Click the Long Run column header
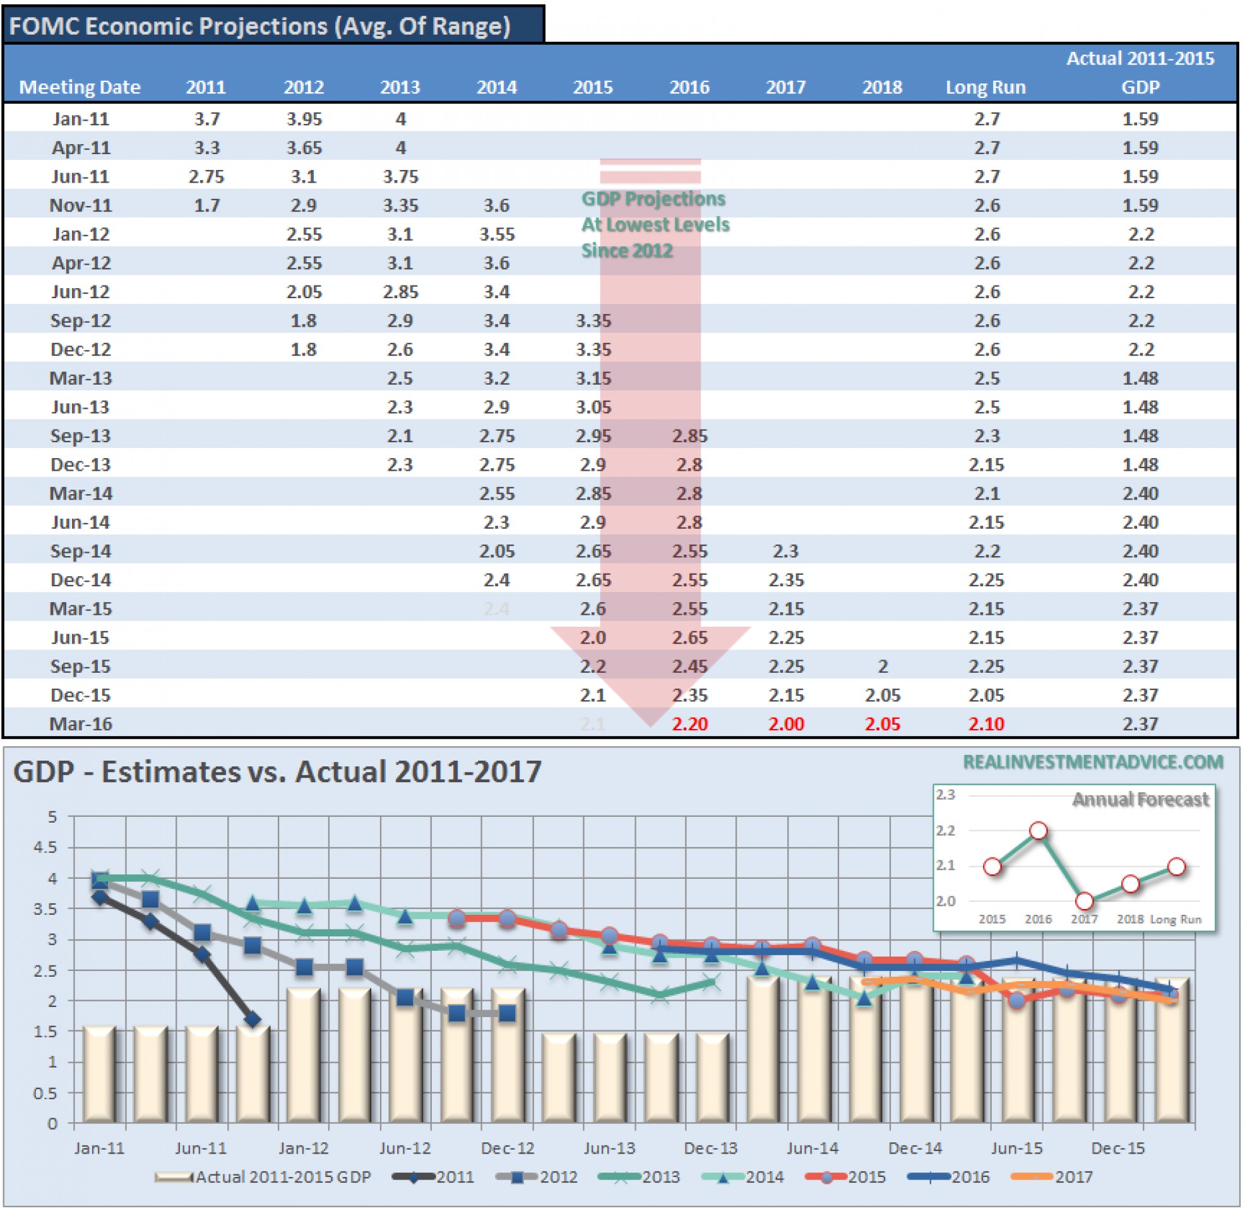The image size is (1245, 1213). click(986, 87)
